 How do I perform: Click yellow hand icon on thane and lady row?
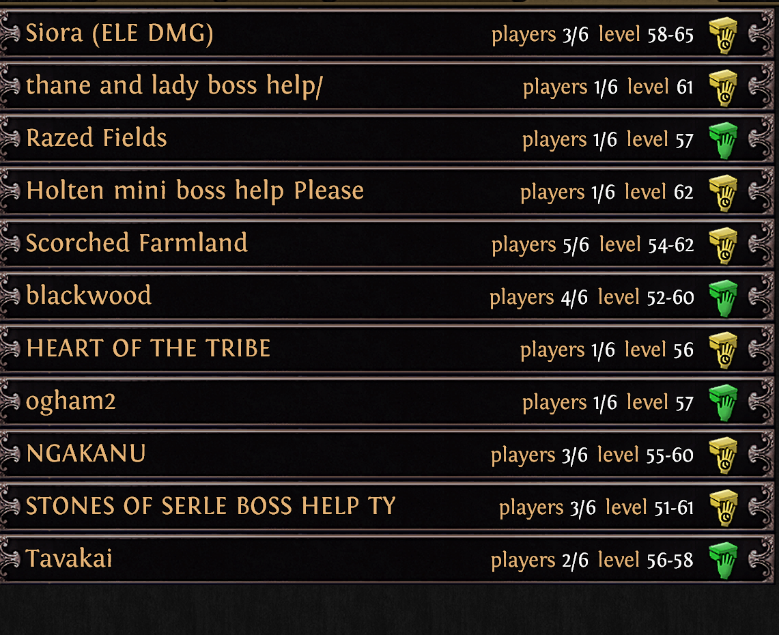point(723,88)
